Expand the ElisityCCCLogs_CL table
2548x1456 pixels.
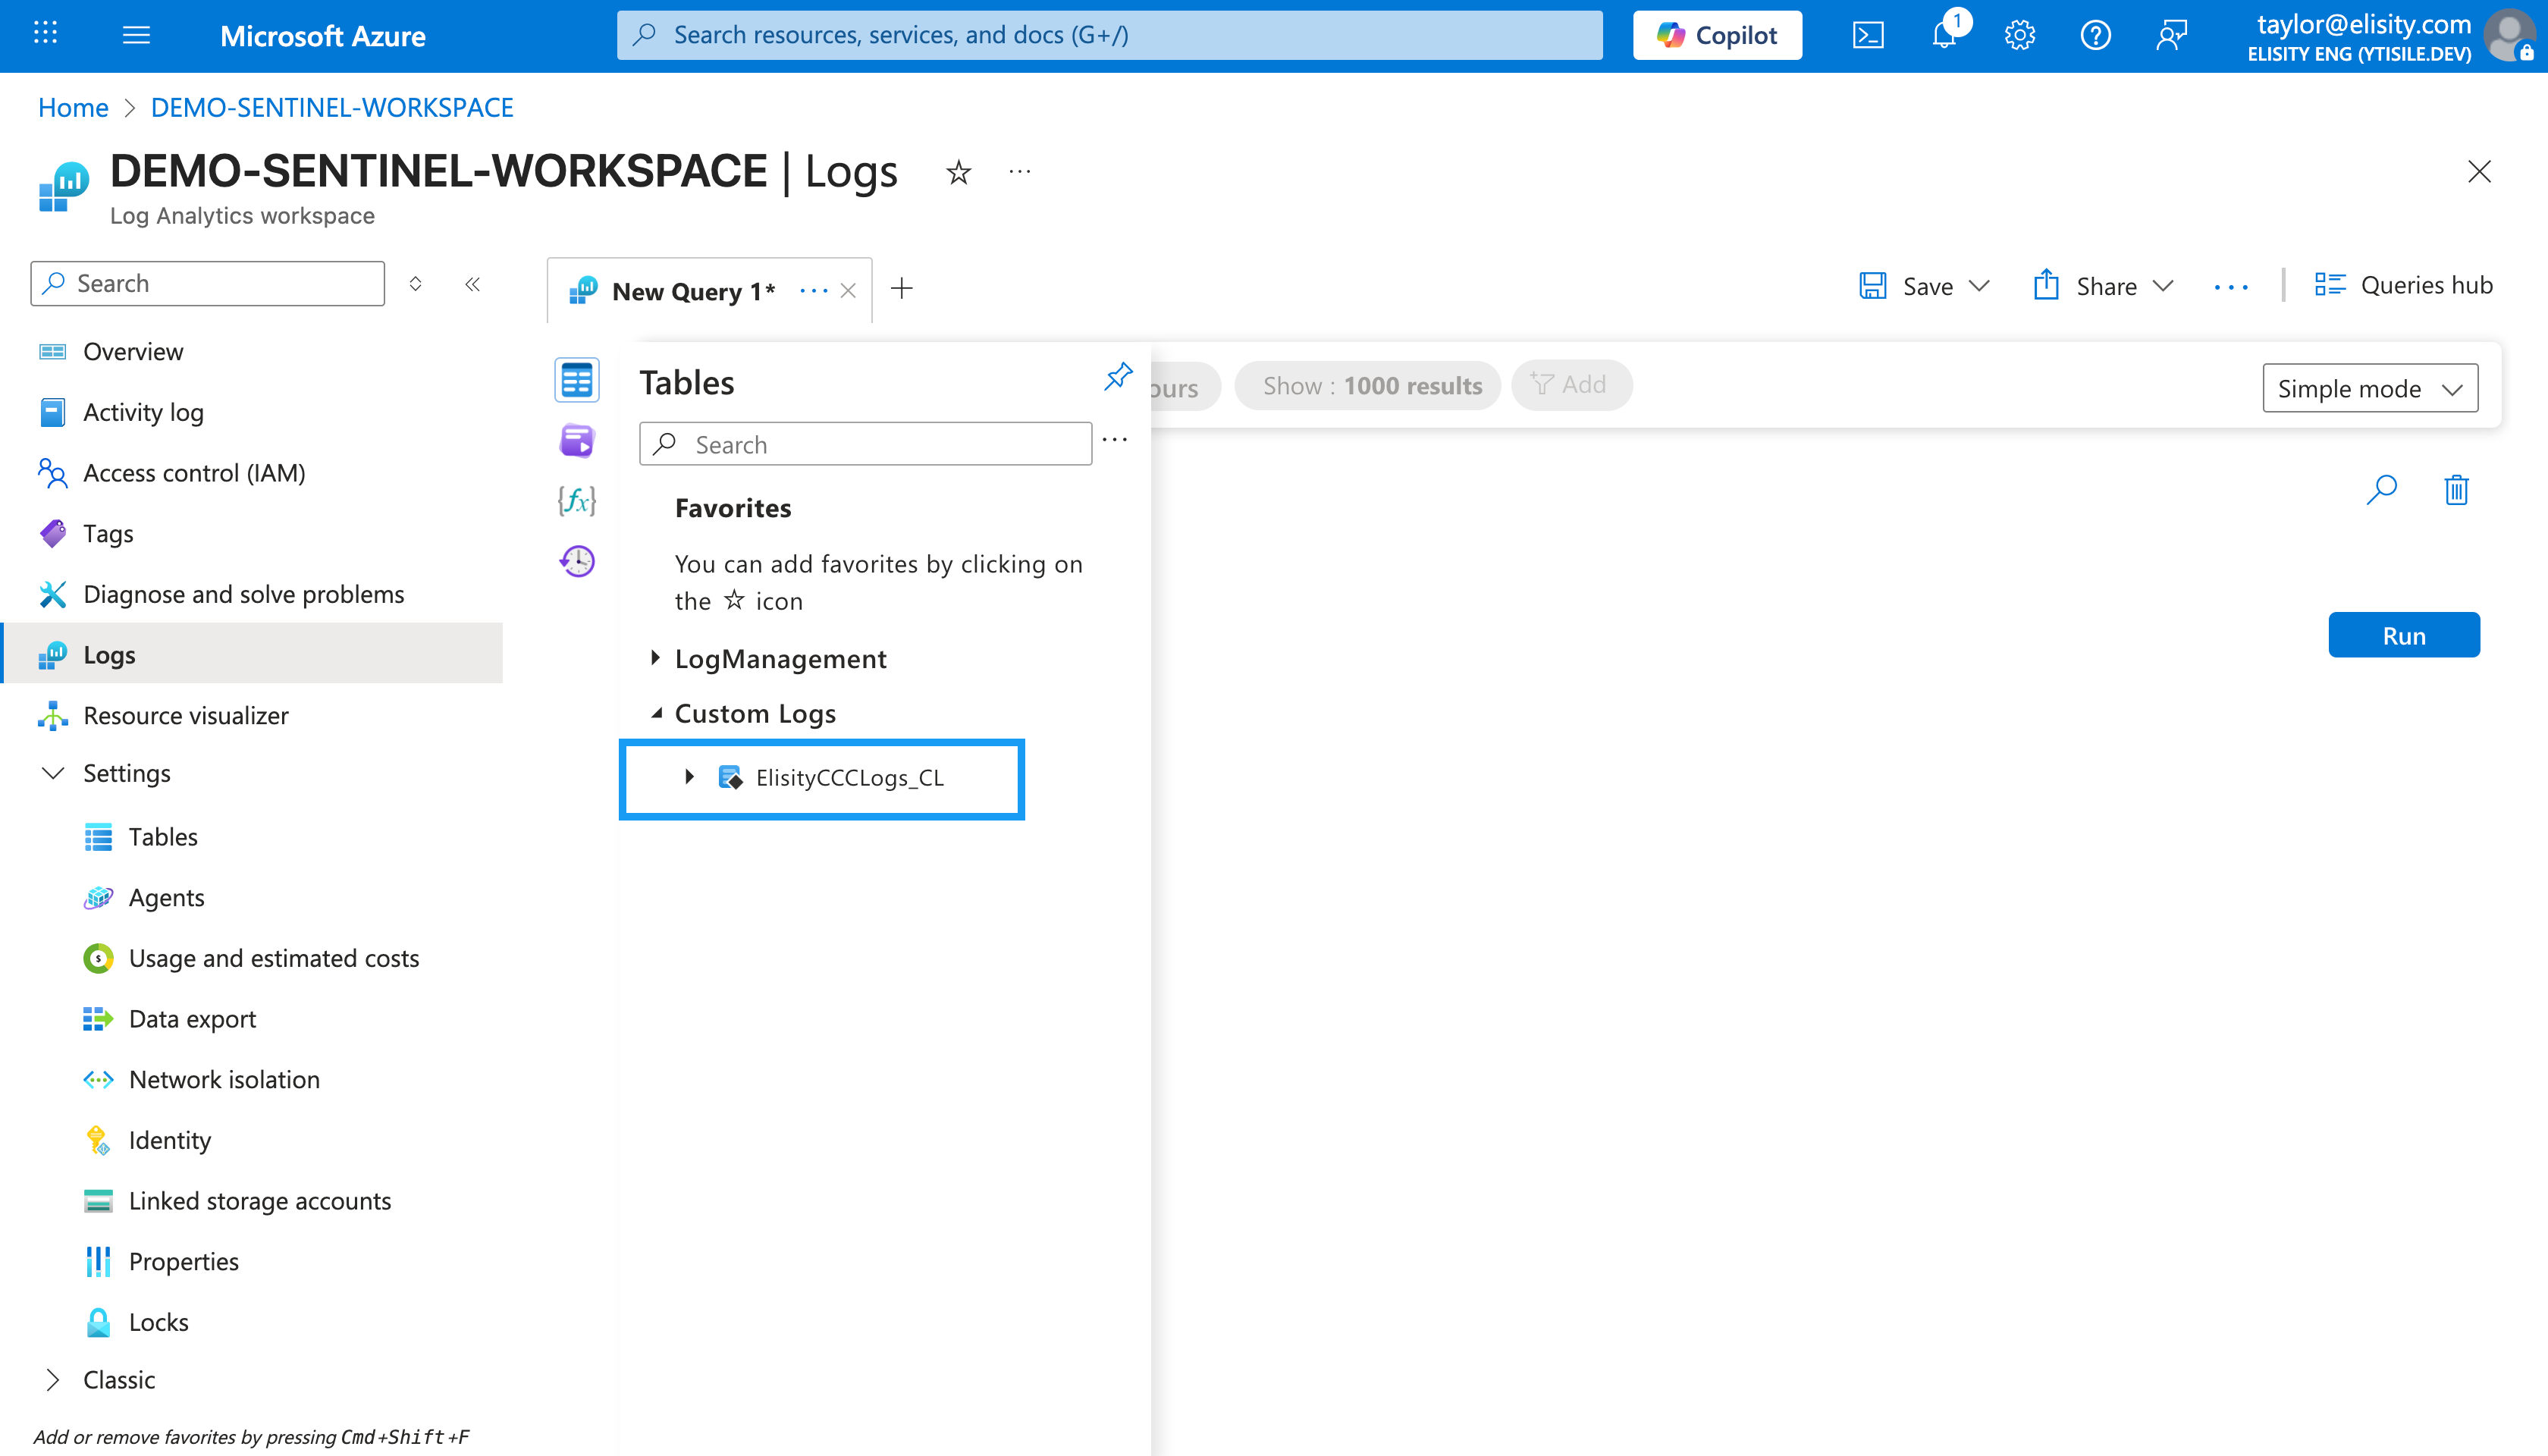point(689,777)
